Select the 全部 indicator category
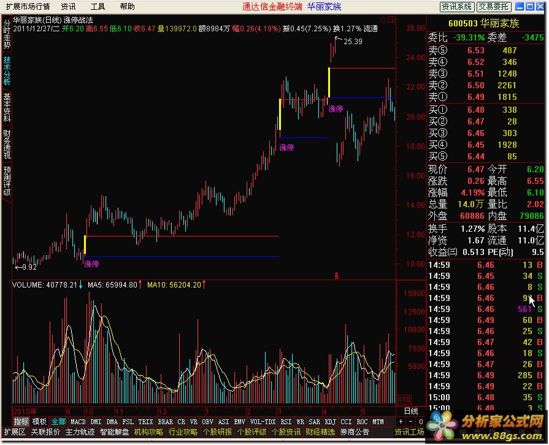549x445 pixels. pyautogui.click(x=58, y=422)
